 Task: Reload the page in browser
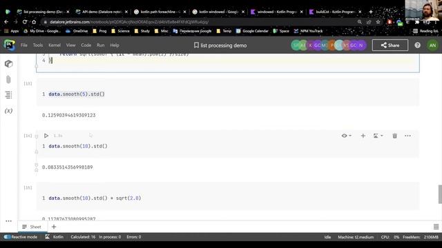(x=25, y=21)
